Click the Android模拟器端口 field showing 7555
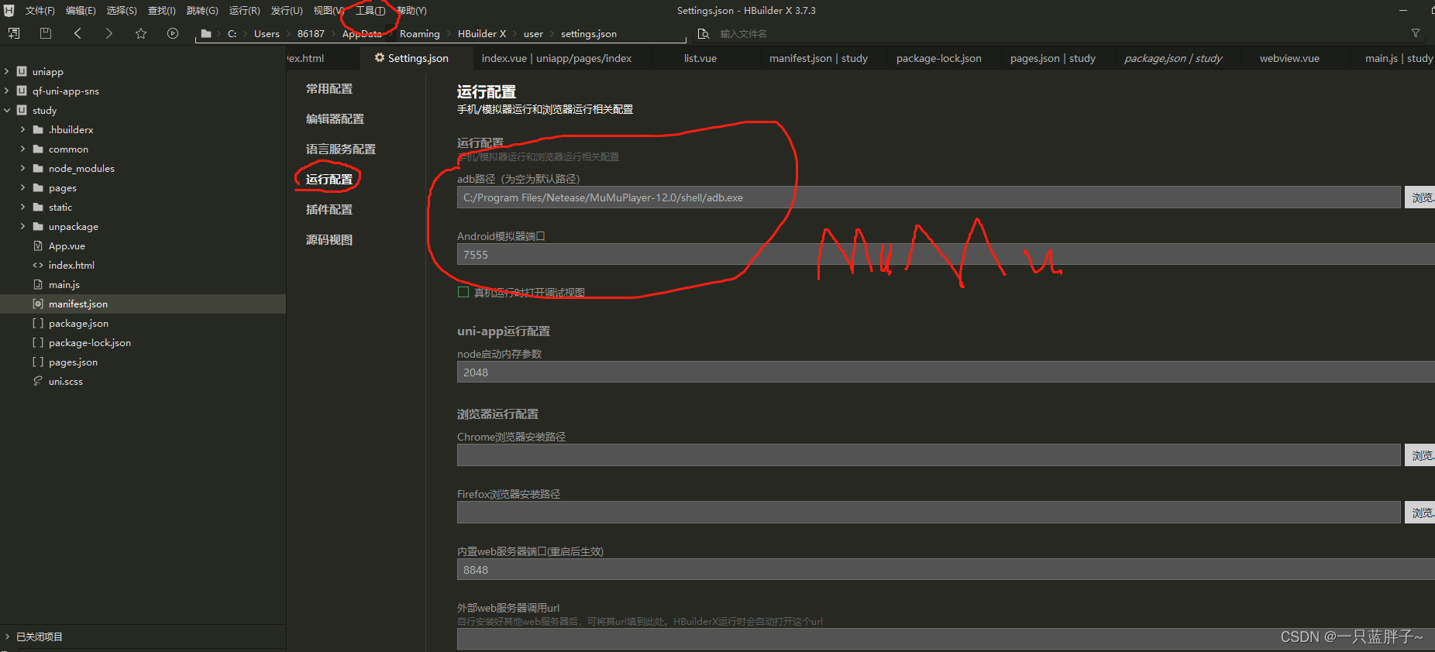This screenshot has height=652, width=1435. tap(946, 255)
